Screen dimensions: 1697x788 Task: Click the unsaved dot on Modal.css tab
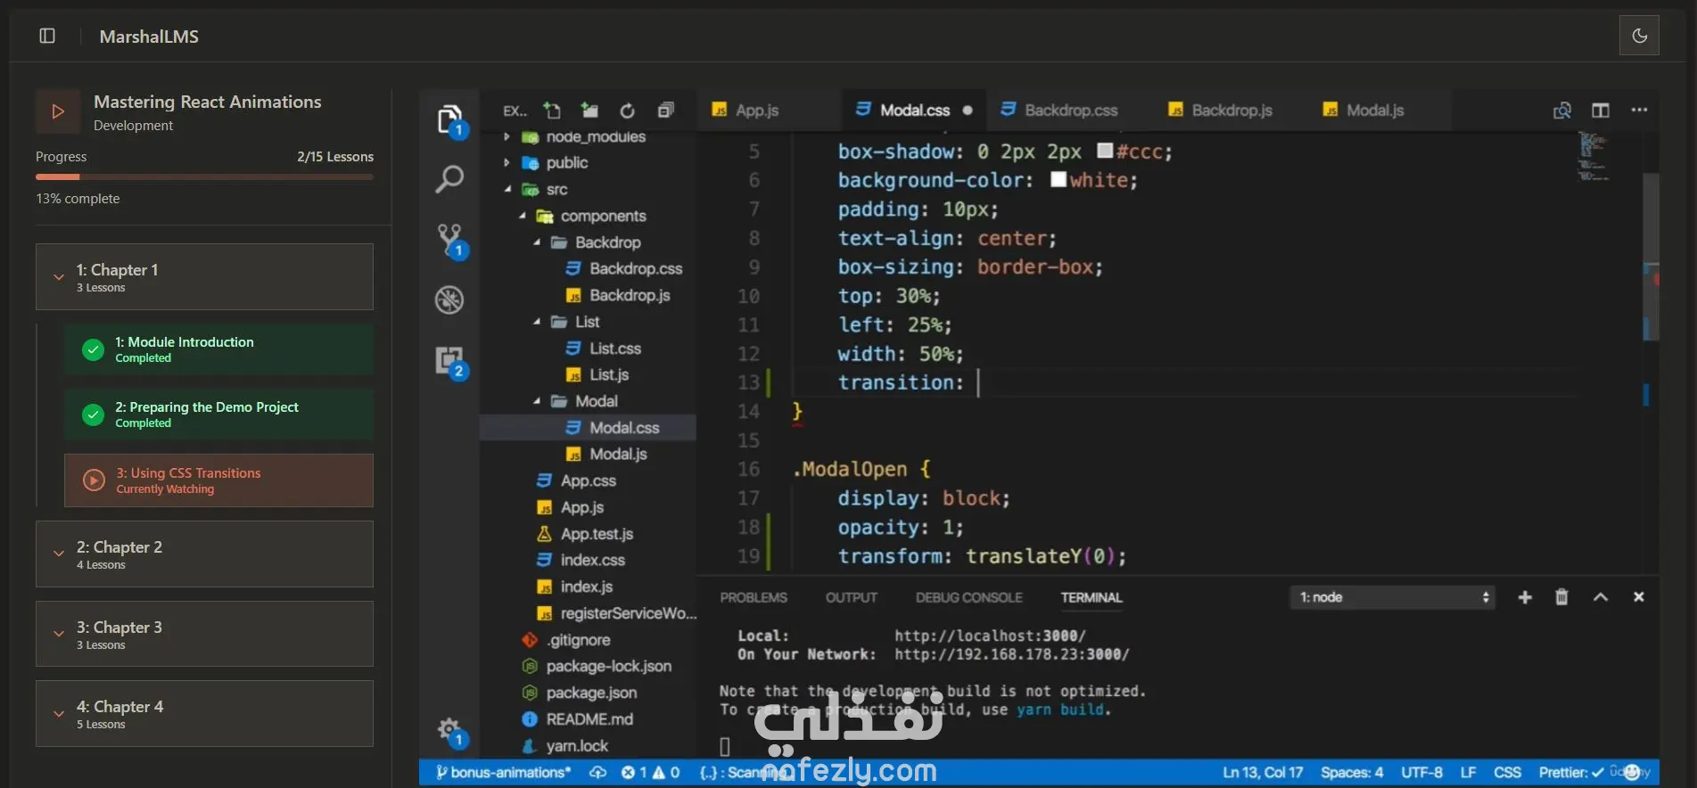[x=968, y=111]
